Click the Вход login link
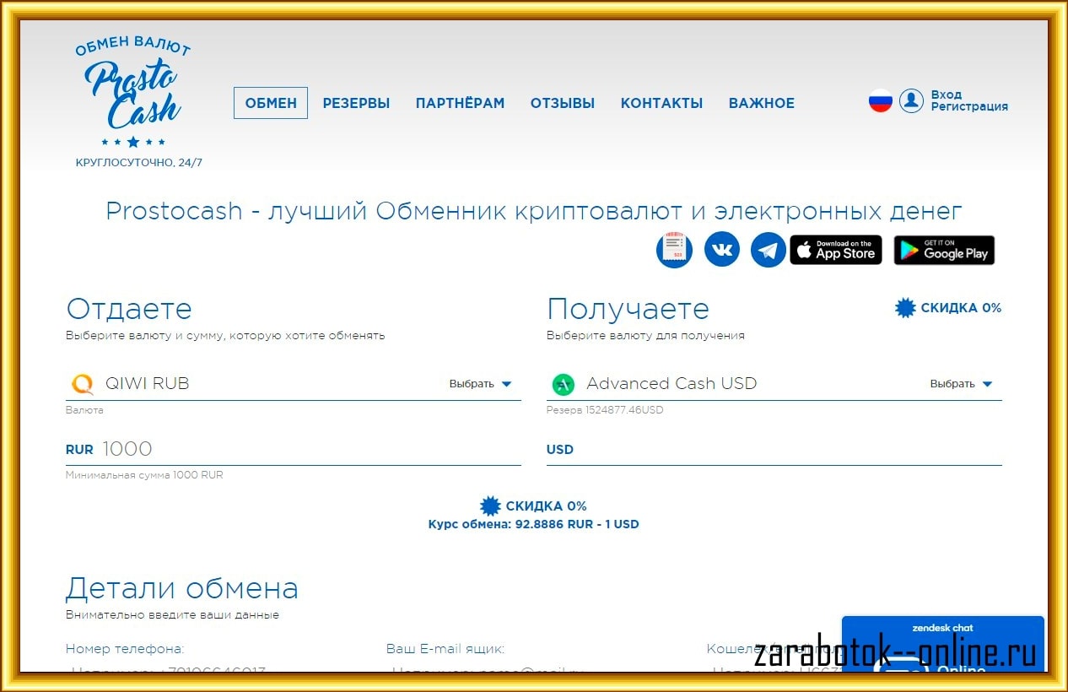Viewport: 1068px width, 692px height. 946,95
